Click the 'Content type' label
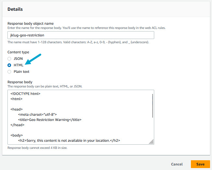This screenshot has width=212, height=170. (18, 52)
